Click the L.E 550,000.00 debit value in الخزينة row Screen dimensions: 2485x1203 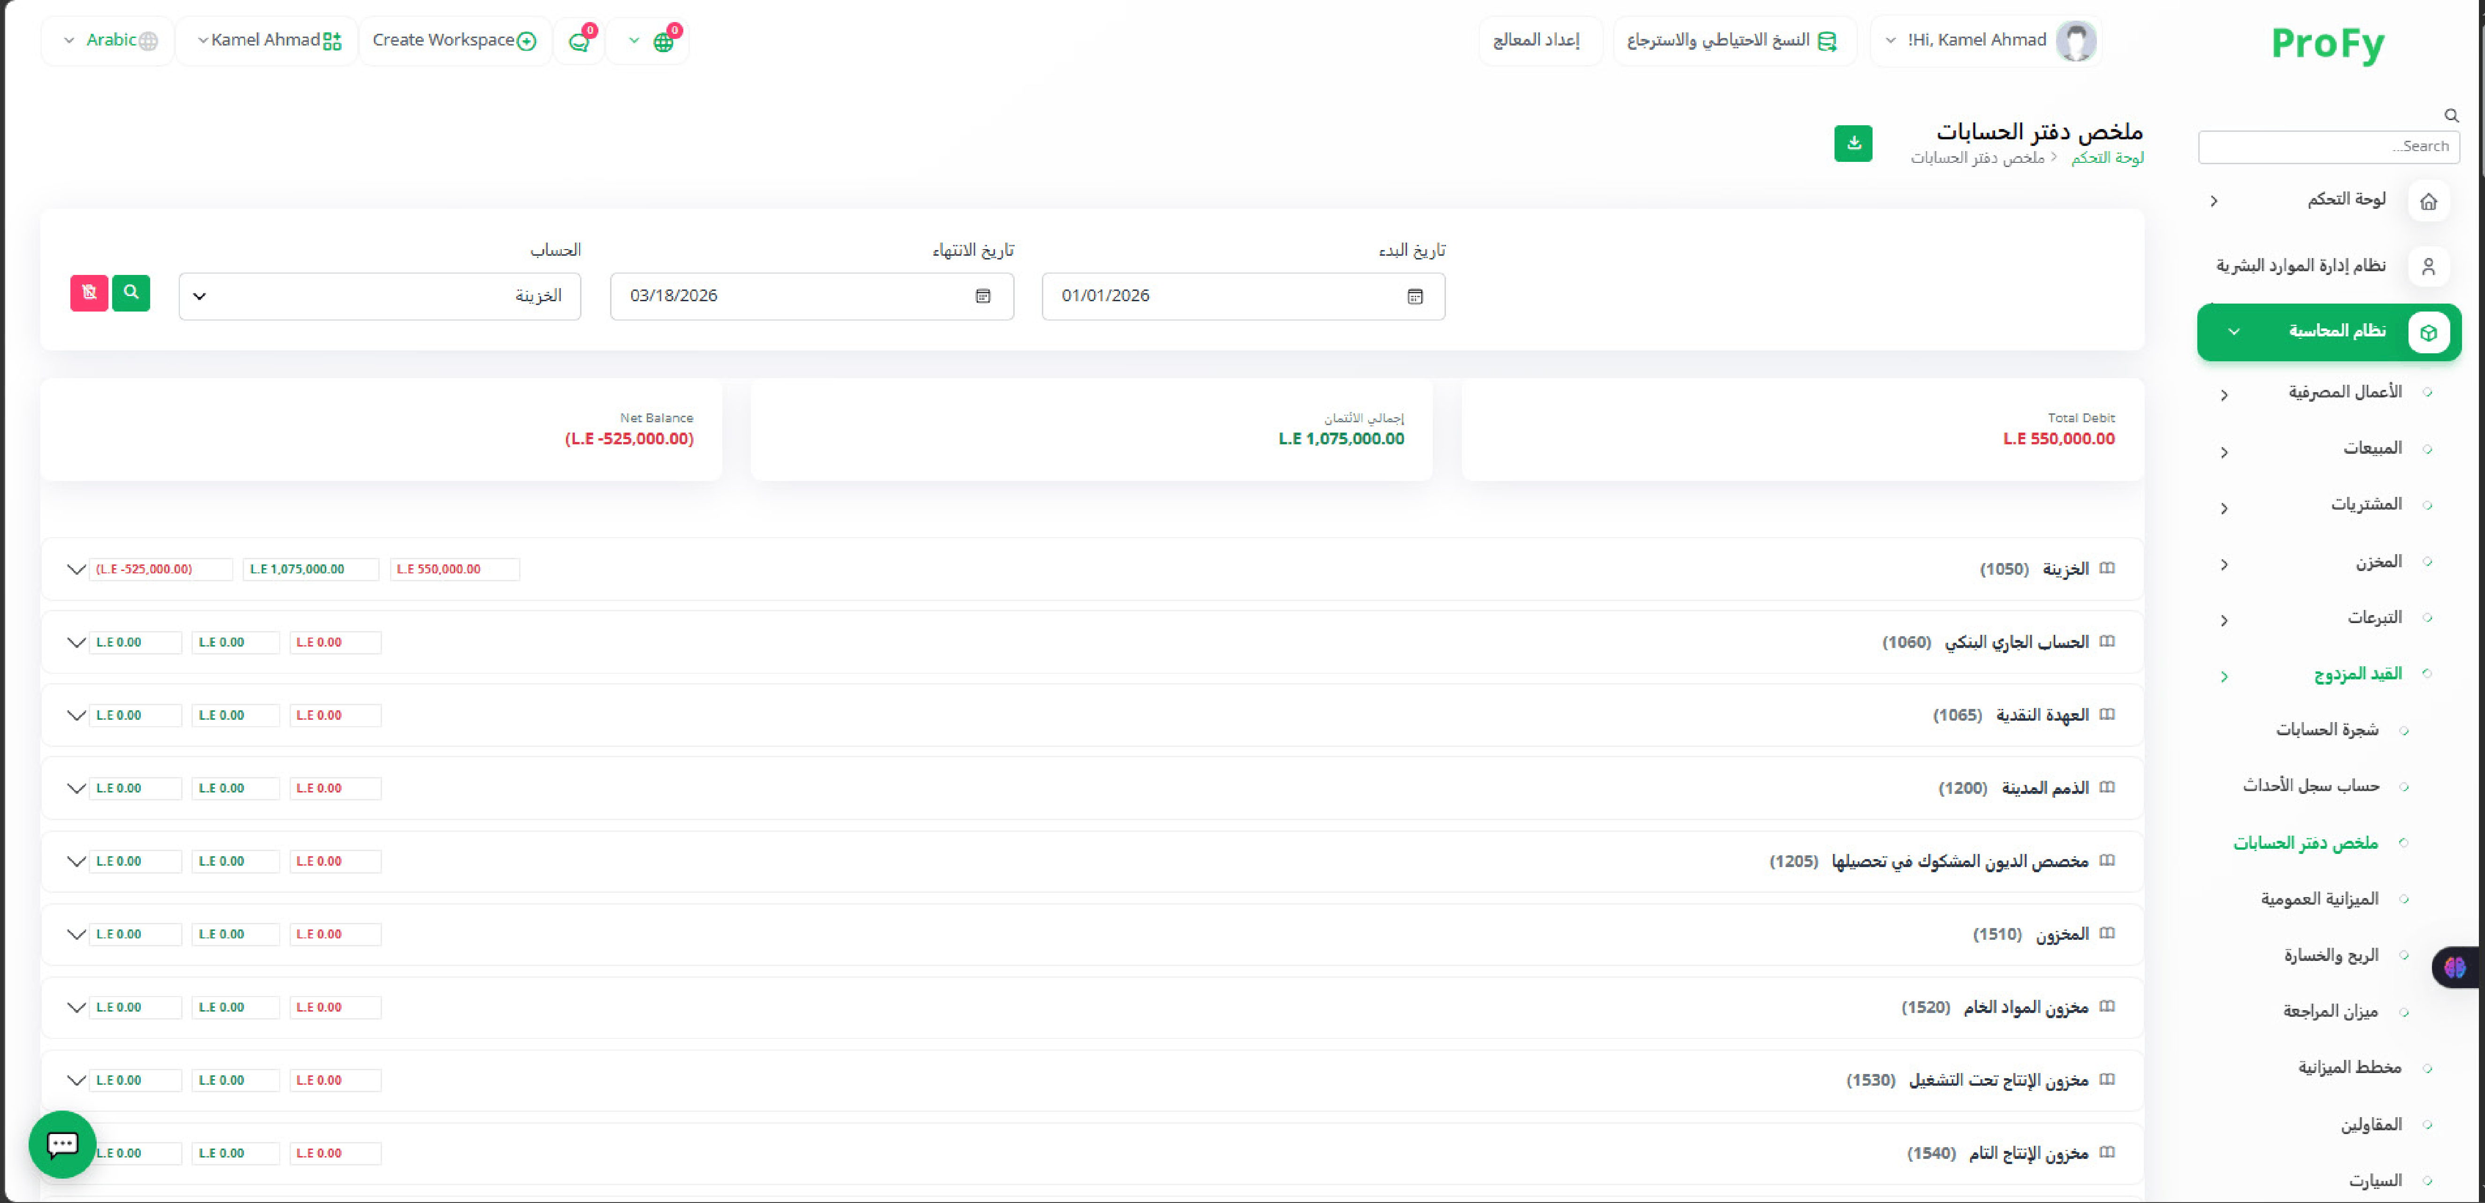[454, 569]
